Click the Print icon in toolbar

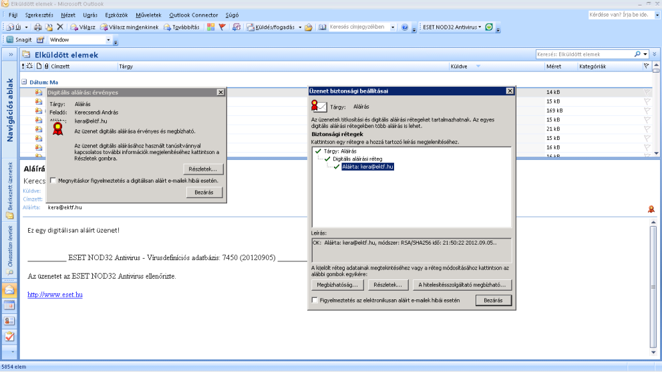(x=37, y=27)
